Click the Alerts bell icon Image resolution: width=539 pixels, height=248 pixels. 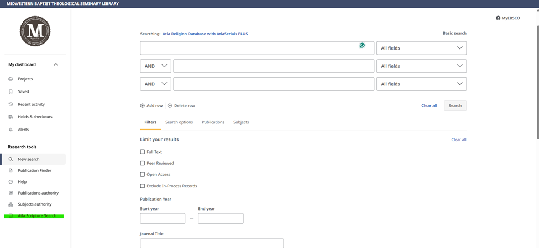[11, 130]
